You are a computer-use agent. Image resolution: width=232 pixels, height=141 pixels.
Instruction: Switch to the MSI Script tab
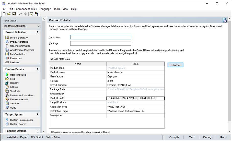pos(37,137)
